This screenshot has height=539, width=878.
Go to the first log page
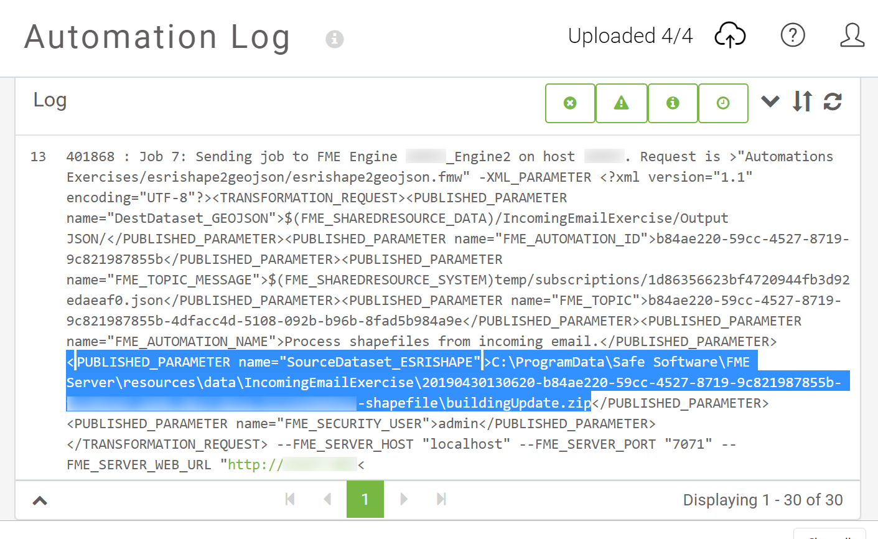point(290,499)
